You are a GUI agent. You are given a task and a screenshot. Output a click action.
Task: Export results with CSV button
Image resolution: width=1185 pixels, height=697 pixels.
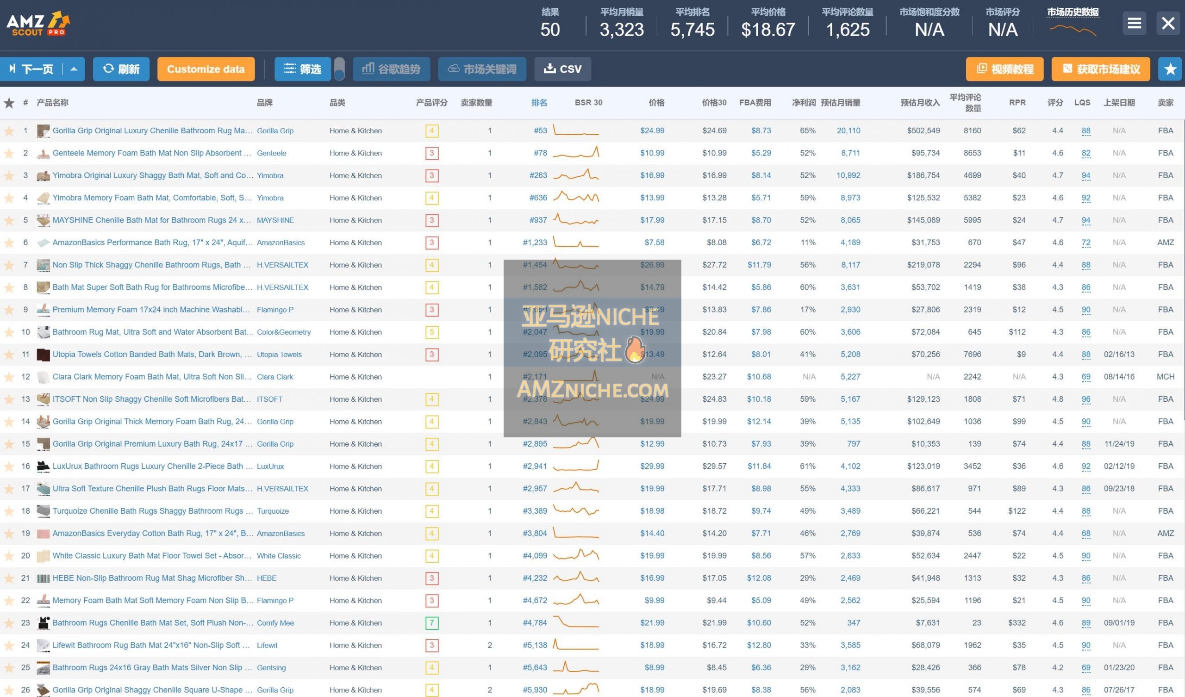562,69
